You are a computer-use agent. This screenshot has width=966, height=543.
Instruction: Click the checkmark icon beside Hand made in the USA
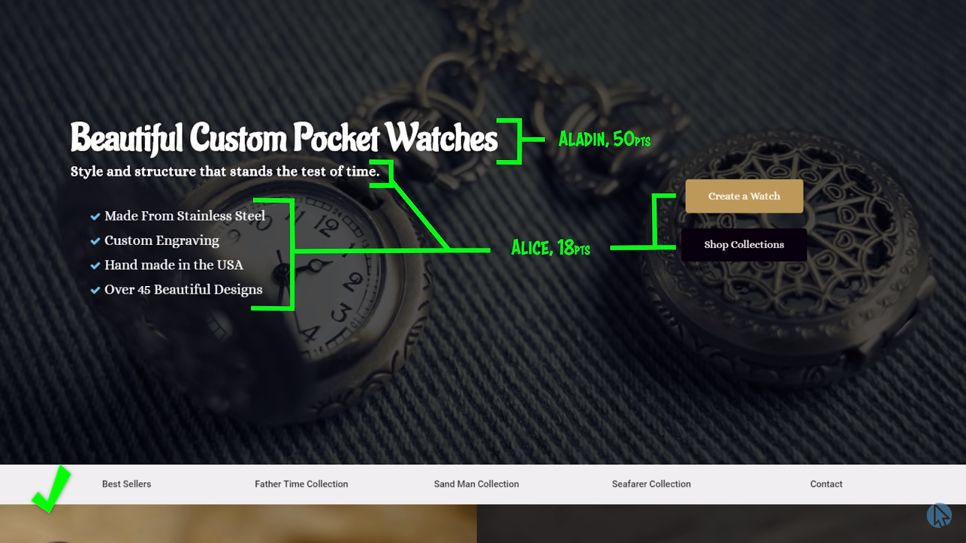point(95,265)
